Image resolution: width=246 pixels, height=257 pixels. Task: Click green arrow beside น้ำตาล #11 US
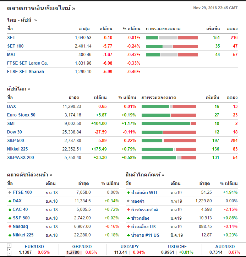coord(129,235)
